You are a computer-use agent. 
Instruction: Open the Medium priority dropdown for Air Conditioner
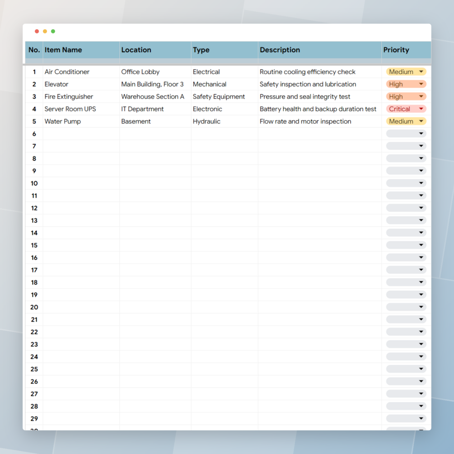click(x=406, y=72)
